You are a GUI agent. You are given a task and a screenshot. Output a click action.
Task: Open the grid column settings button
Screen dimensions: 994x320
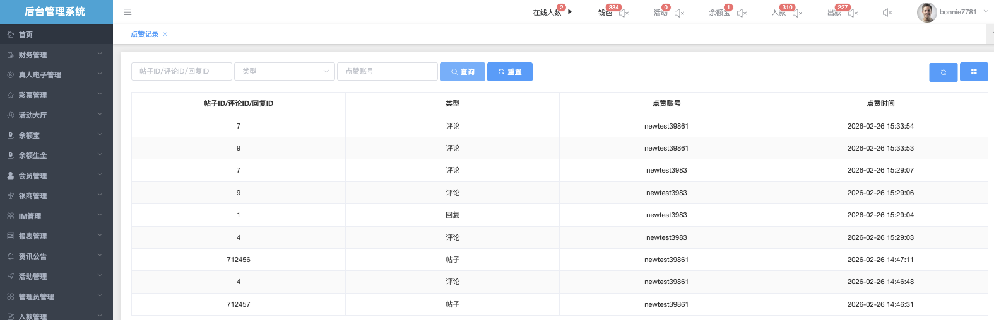click(x=974, y=72)
